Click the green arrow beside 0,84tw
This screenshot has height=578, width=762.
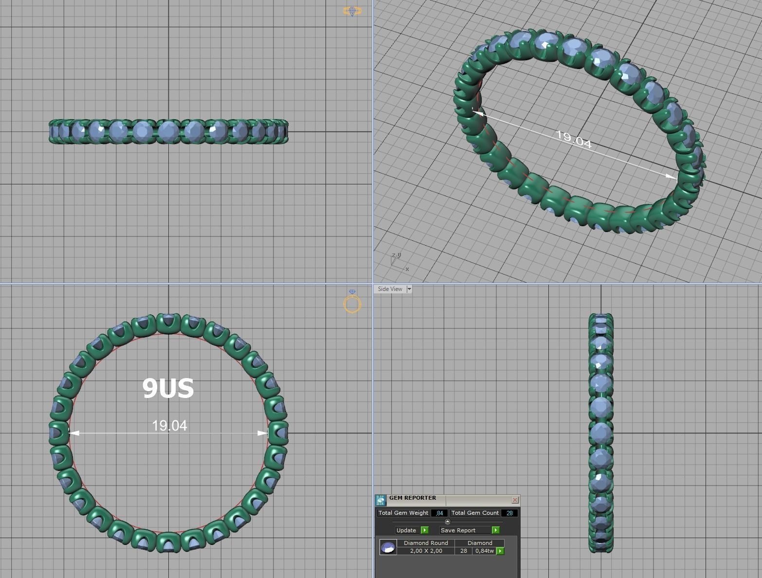[x=500, y=551]
